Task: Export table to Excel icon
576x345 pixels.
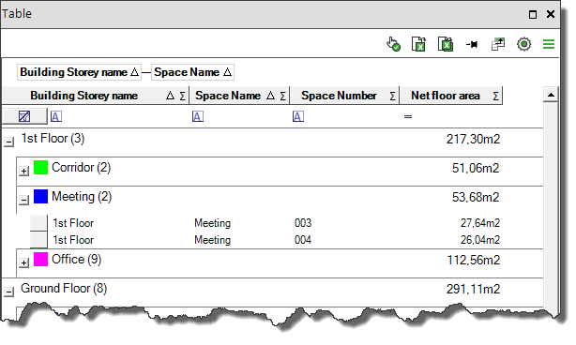Action: point(418,44)
